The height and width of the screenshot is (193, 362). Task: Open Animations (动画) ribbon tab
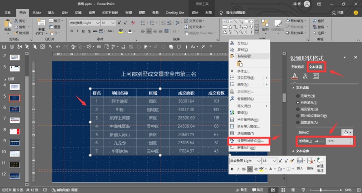[x=92, y=13]
